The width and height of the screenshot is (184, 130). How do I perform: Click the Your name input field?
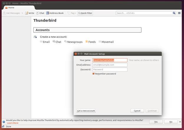pos(110,60)
